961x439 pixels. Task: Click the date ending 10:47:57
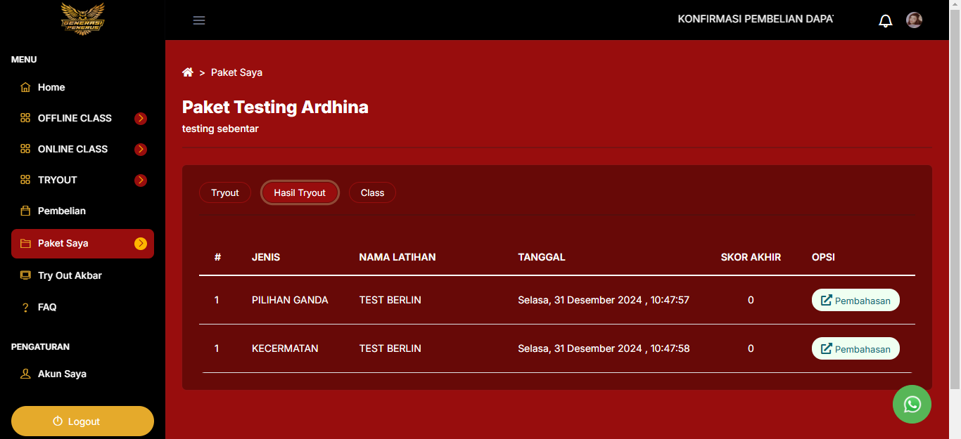click(604, 300)
